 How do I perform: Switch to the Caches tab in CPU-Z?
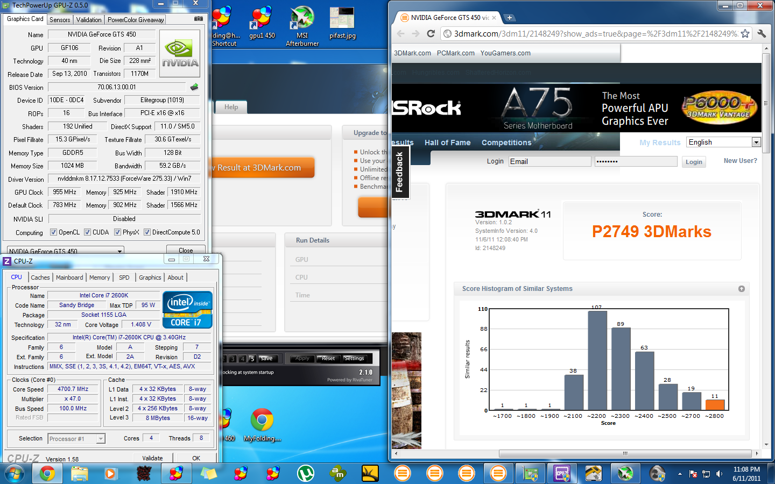point(40,277)
